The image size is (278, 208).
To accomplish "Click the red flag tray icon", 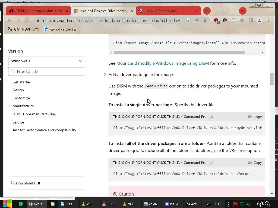I will coord(235,204).
